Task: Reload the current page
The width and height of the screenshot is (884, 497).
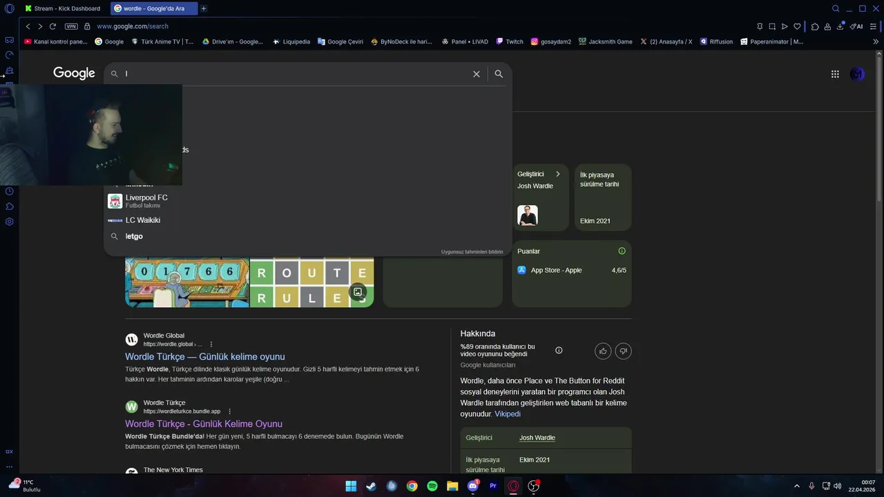Action: point(52,26)
